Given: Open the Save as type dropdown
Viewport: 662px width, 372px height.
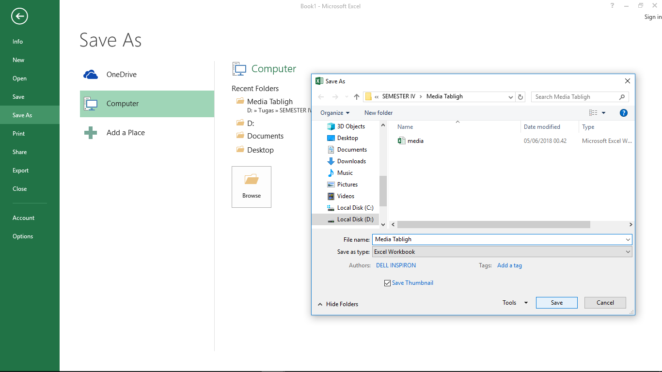Looking at the screenshot, I should tap(502, 252).
